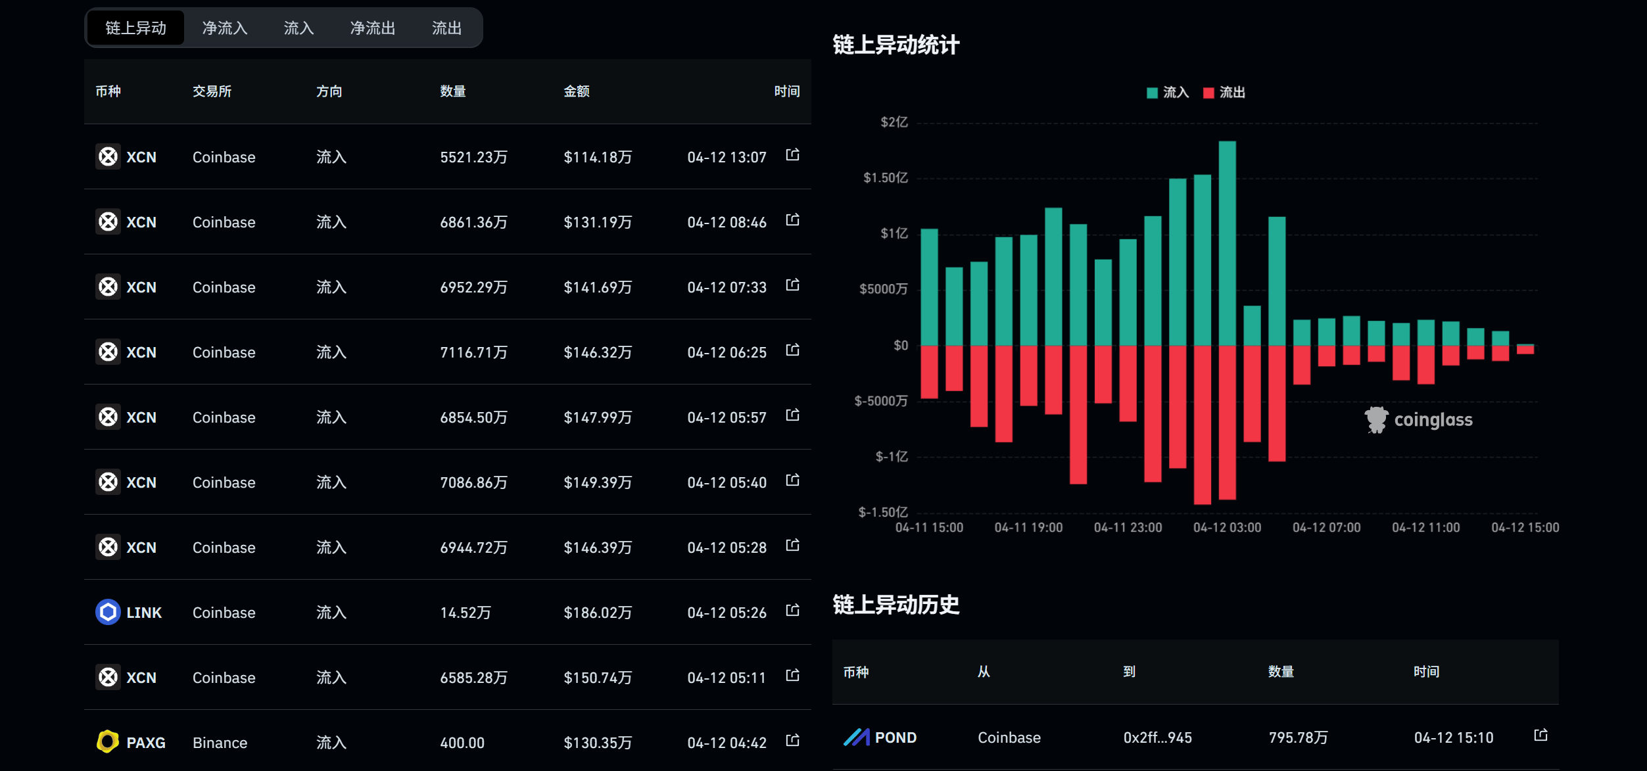Click the XCN symbol in first table row
1647x771 pixels.
(x=141, y=157)
